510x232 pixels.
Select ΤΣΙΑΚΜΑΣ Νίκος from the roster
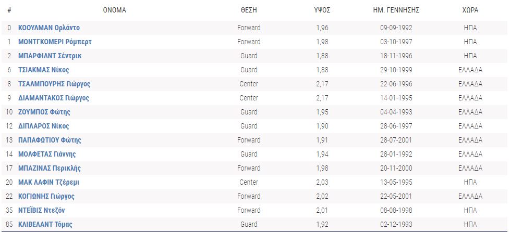[43, 70]
